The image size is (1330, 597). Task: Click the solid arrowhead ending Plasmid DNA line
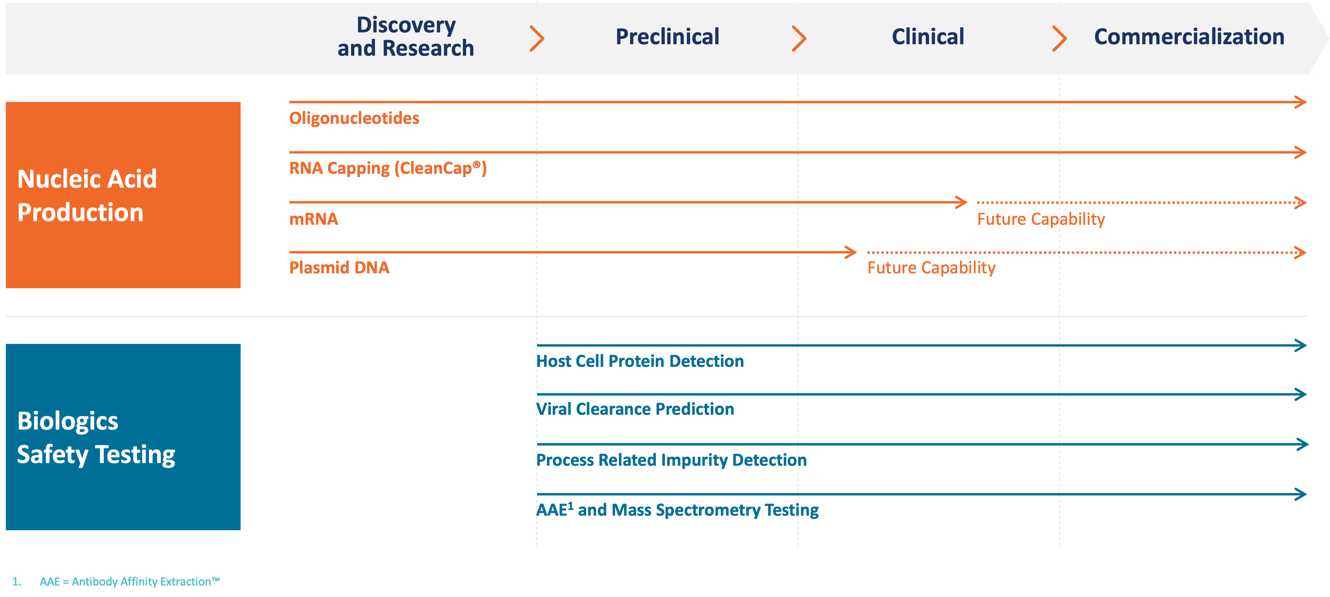[x=850, y=252]
